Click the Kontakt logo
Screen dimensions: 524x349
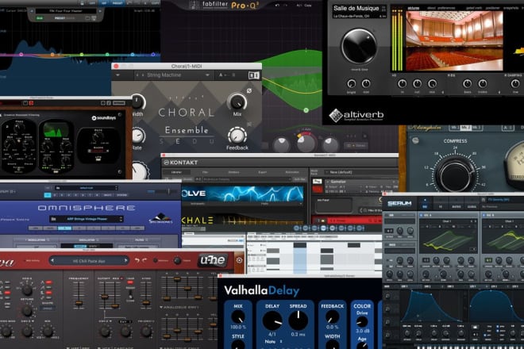point(180,163)
